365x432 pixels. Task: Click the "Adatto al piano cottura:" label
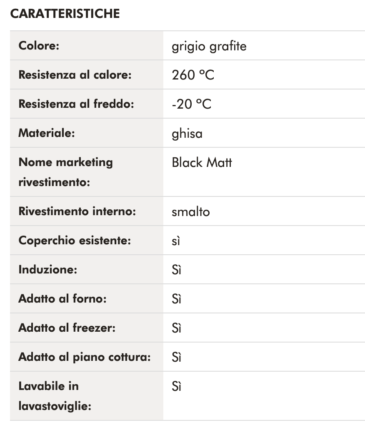coord(84,357)
